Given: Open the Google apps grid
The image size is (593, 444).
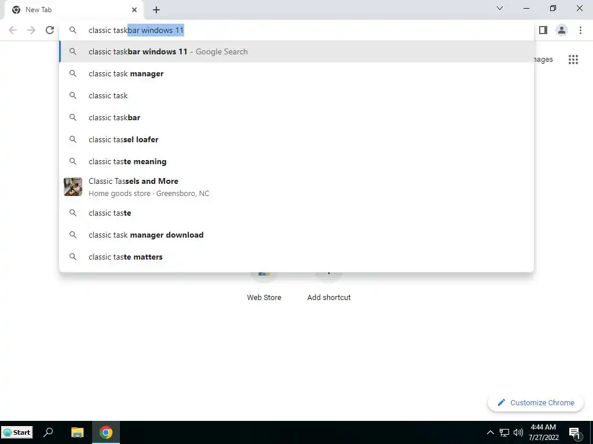Looking at the screenshot, I should tap(573, 60).
